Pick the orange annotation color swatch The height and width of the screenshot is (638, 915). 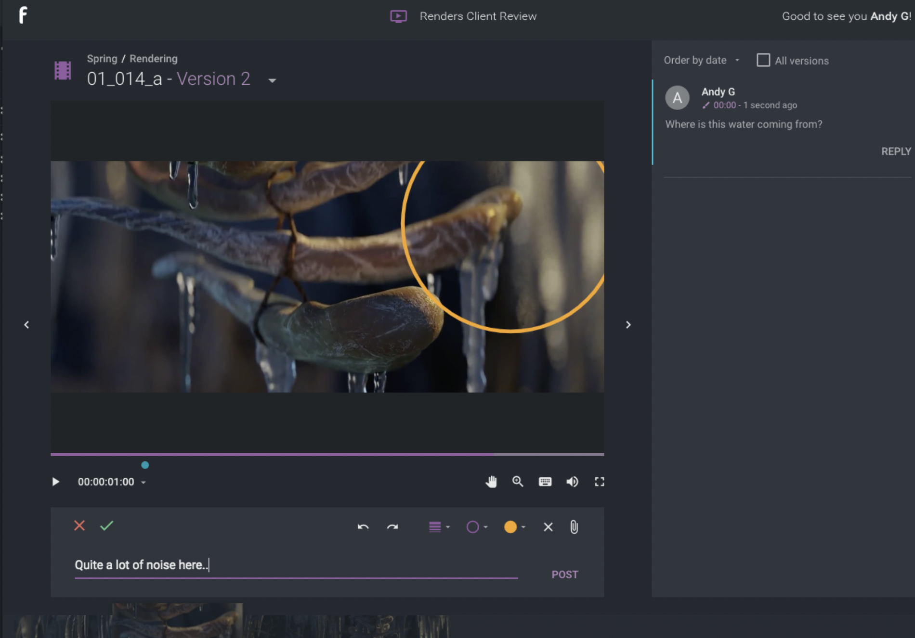click(x=510, y=527)
